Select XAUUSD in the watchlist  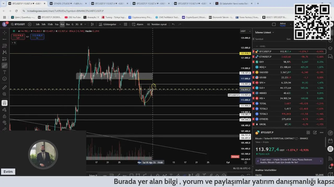pos(289,72)
